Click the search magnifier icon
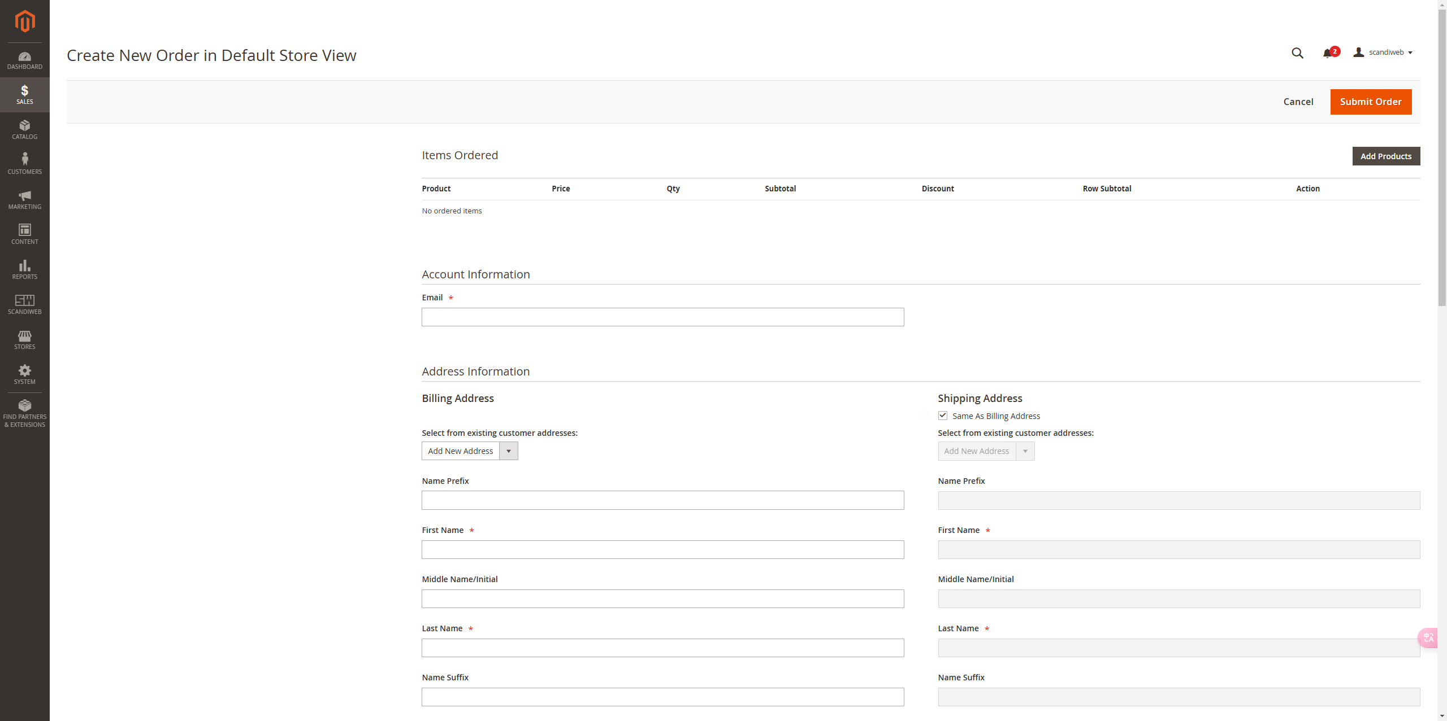1447x721 pixels. (1297, 53)
